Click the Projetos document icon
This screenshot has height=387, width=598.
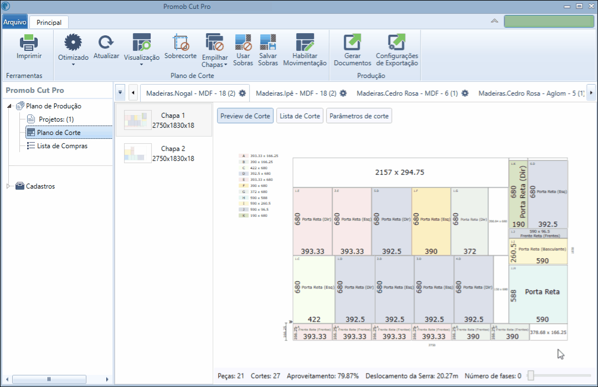coord(31,119)
